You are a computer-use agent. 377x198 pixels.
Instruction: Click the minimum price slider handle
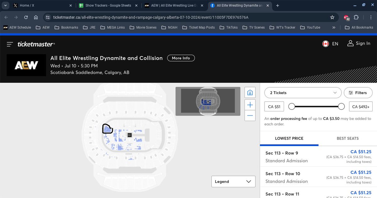[x=292, y=107]
